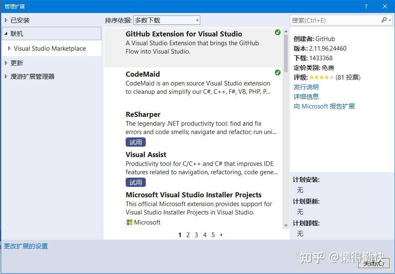Click in the 搜索(Ctrl+E) search field
Screen dimensions: 395x274
[x=335, y=20]
